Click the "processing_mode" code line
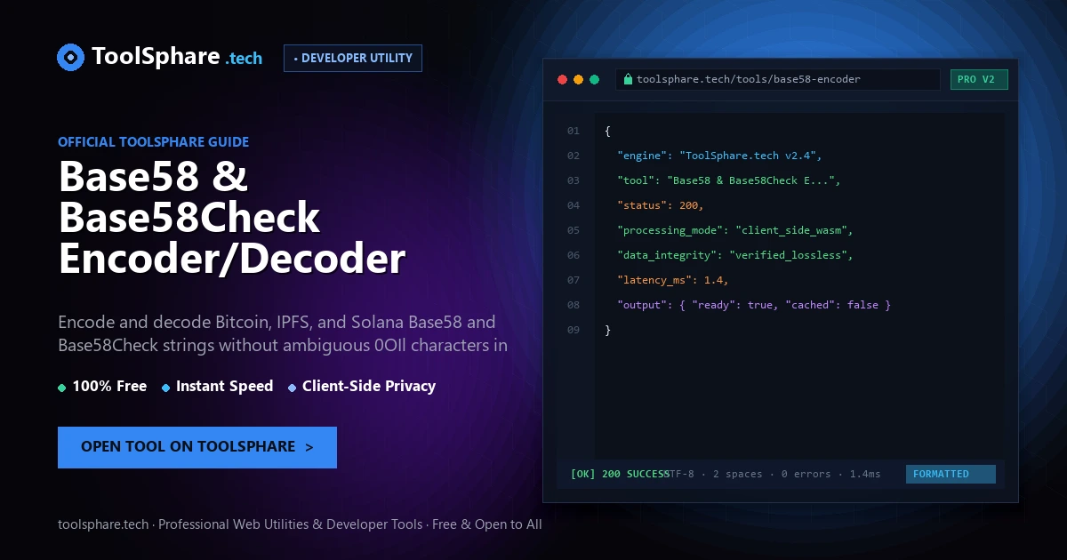This screenshot has width=1067, height=560. pyautogui.click(x=735, y=230)
